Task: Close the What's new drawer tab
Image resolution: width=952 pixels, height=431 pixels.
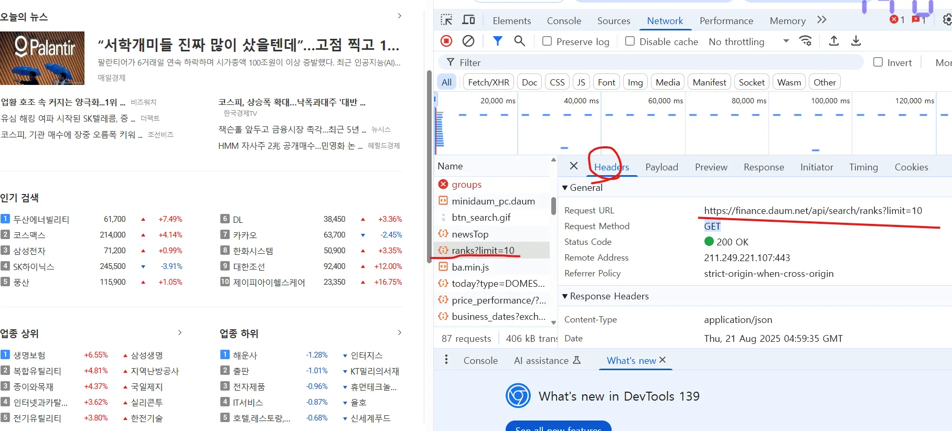Action: (662, 360)
